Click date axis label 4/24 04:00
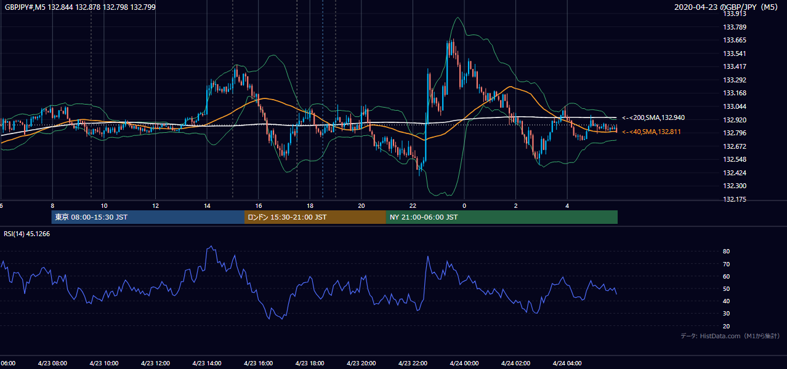787x369 pixels. click(x=567, y=363)
